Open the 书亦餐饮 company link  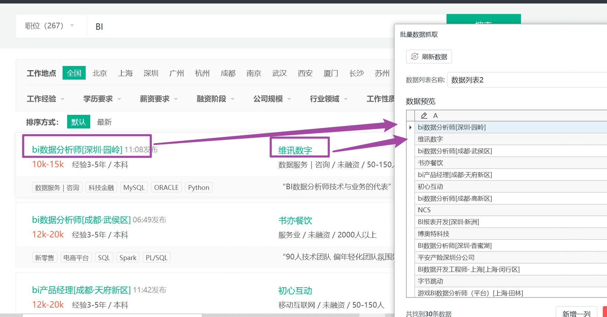click(x=295, y=220)
